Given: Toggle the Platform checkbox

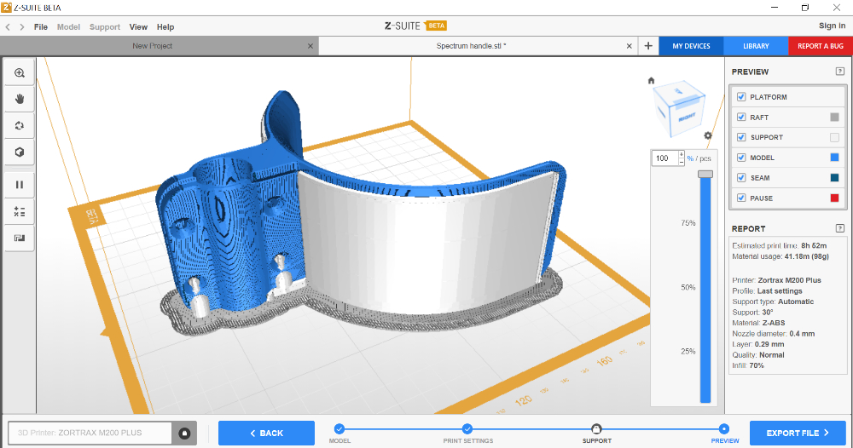Looking at the screenshot, I should (741, 96).
